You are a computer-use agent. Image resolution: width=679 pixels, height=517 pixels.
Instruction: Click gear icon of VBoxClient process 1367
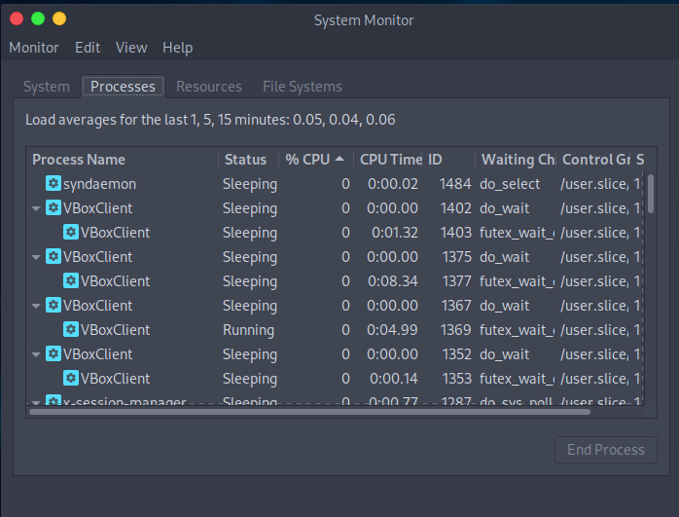54,305
